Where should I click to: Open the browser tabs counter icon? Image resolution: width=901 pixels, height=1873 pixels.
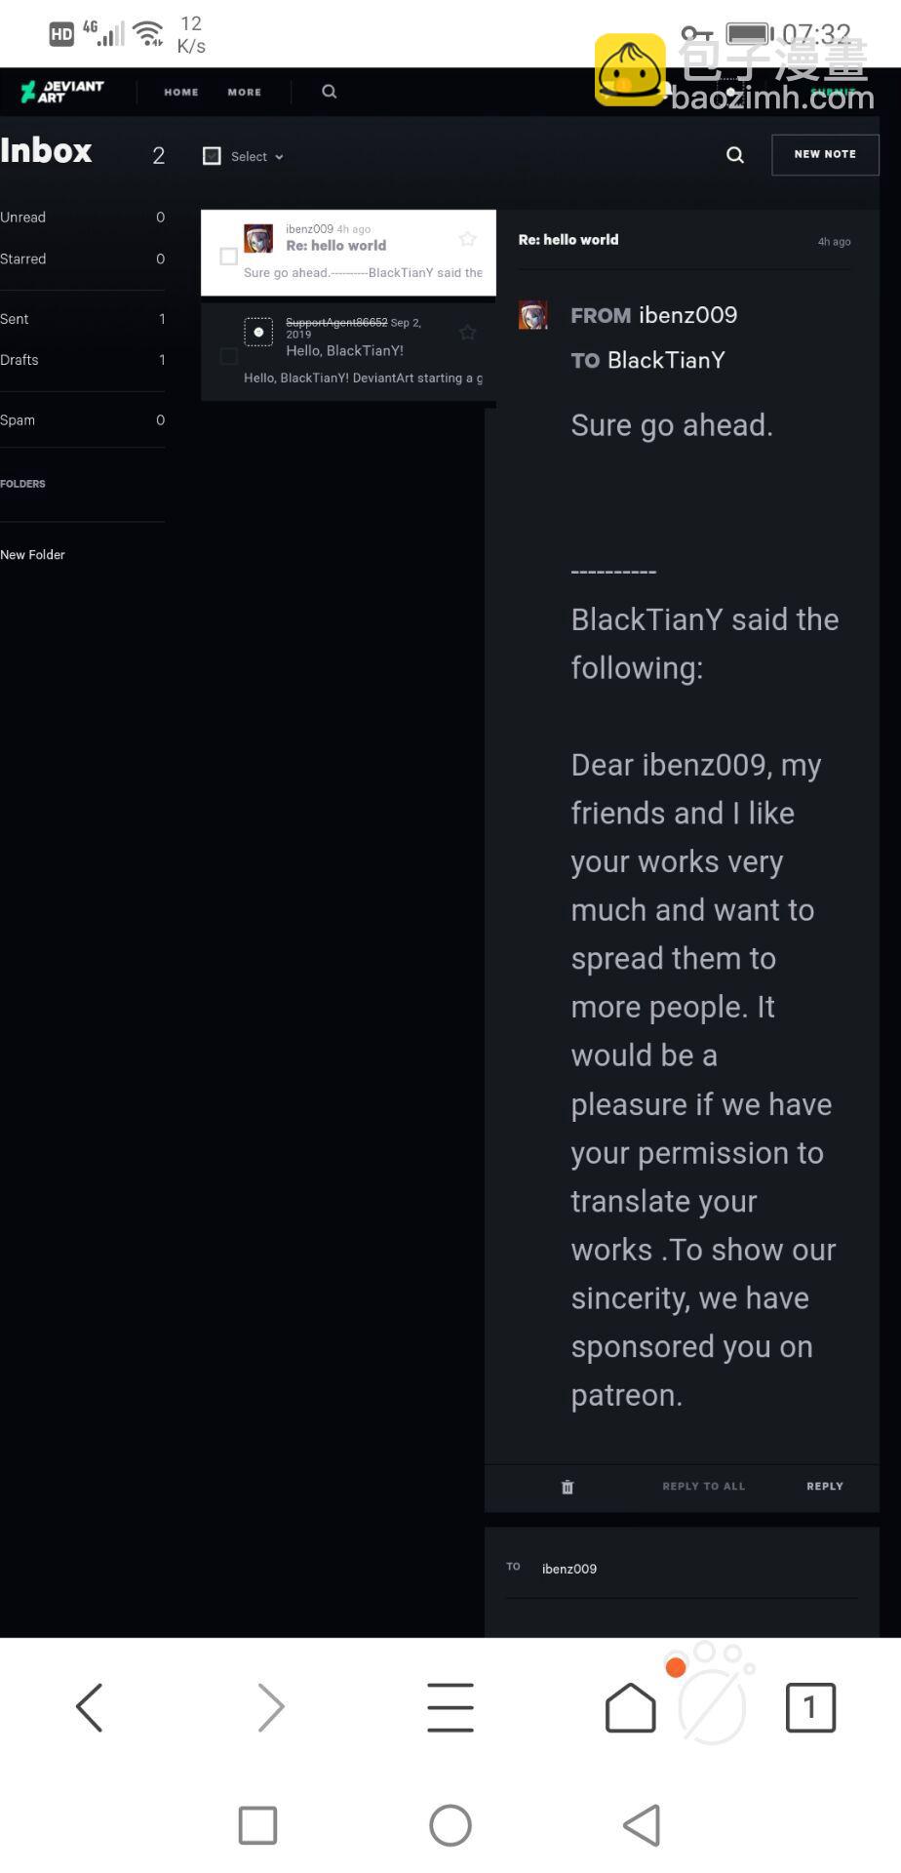(x=810, y=1708)
